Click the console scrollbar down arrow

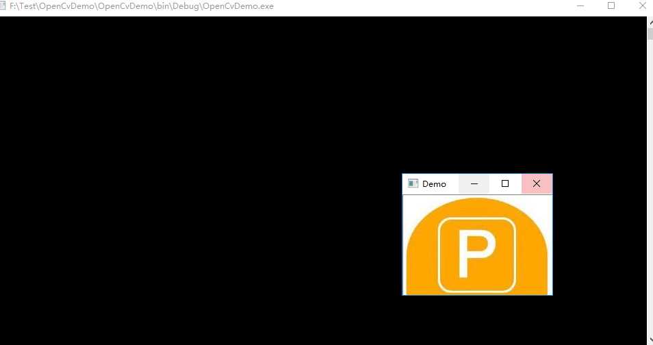tap(650, 339)
